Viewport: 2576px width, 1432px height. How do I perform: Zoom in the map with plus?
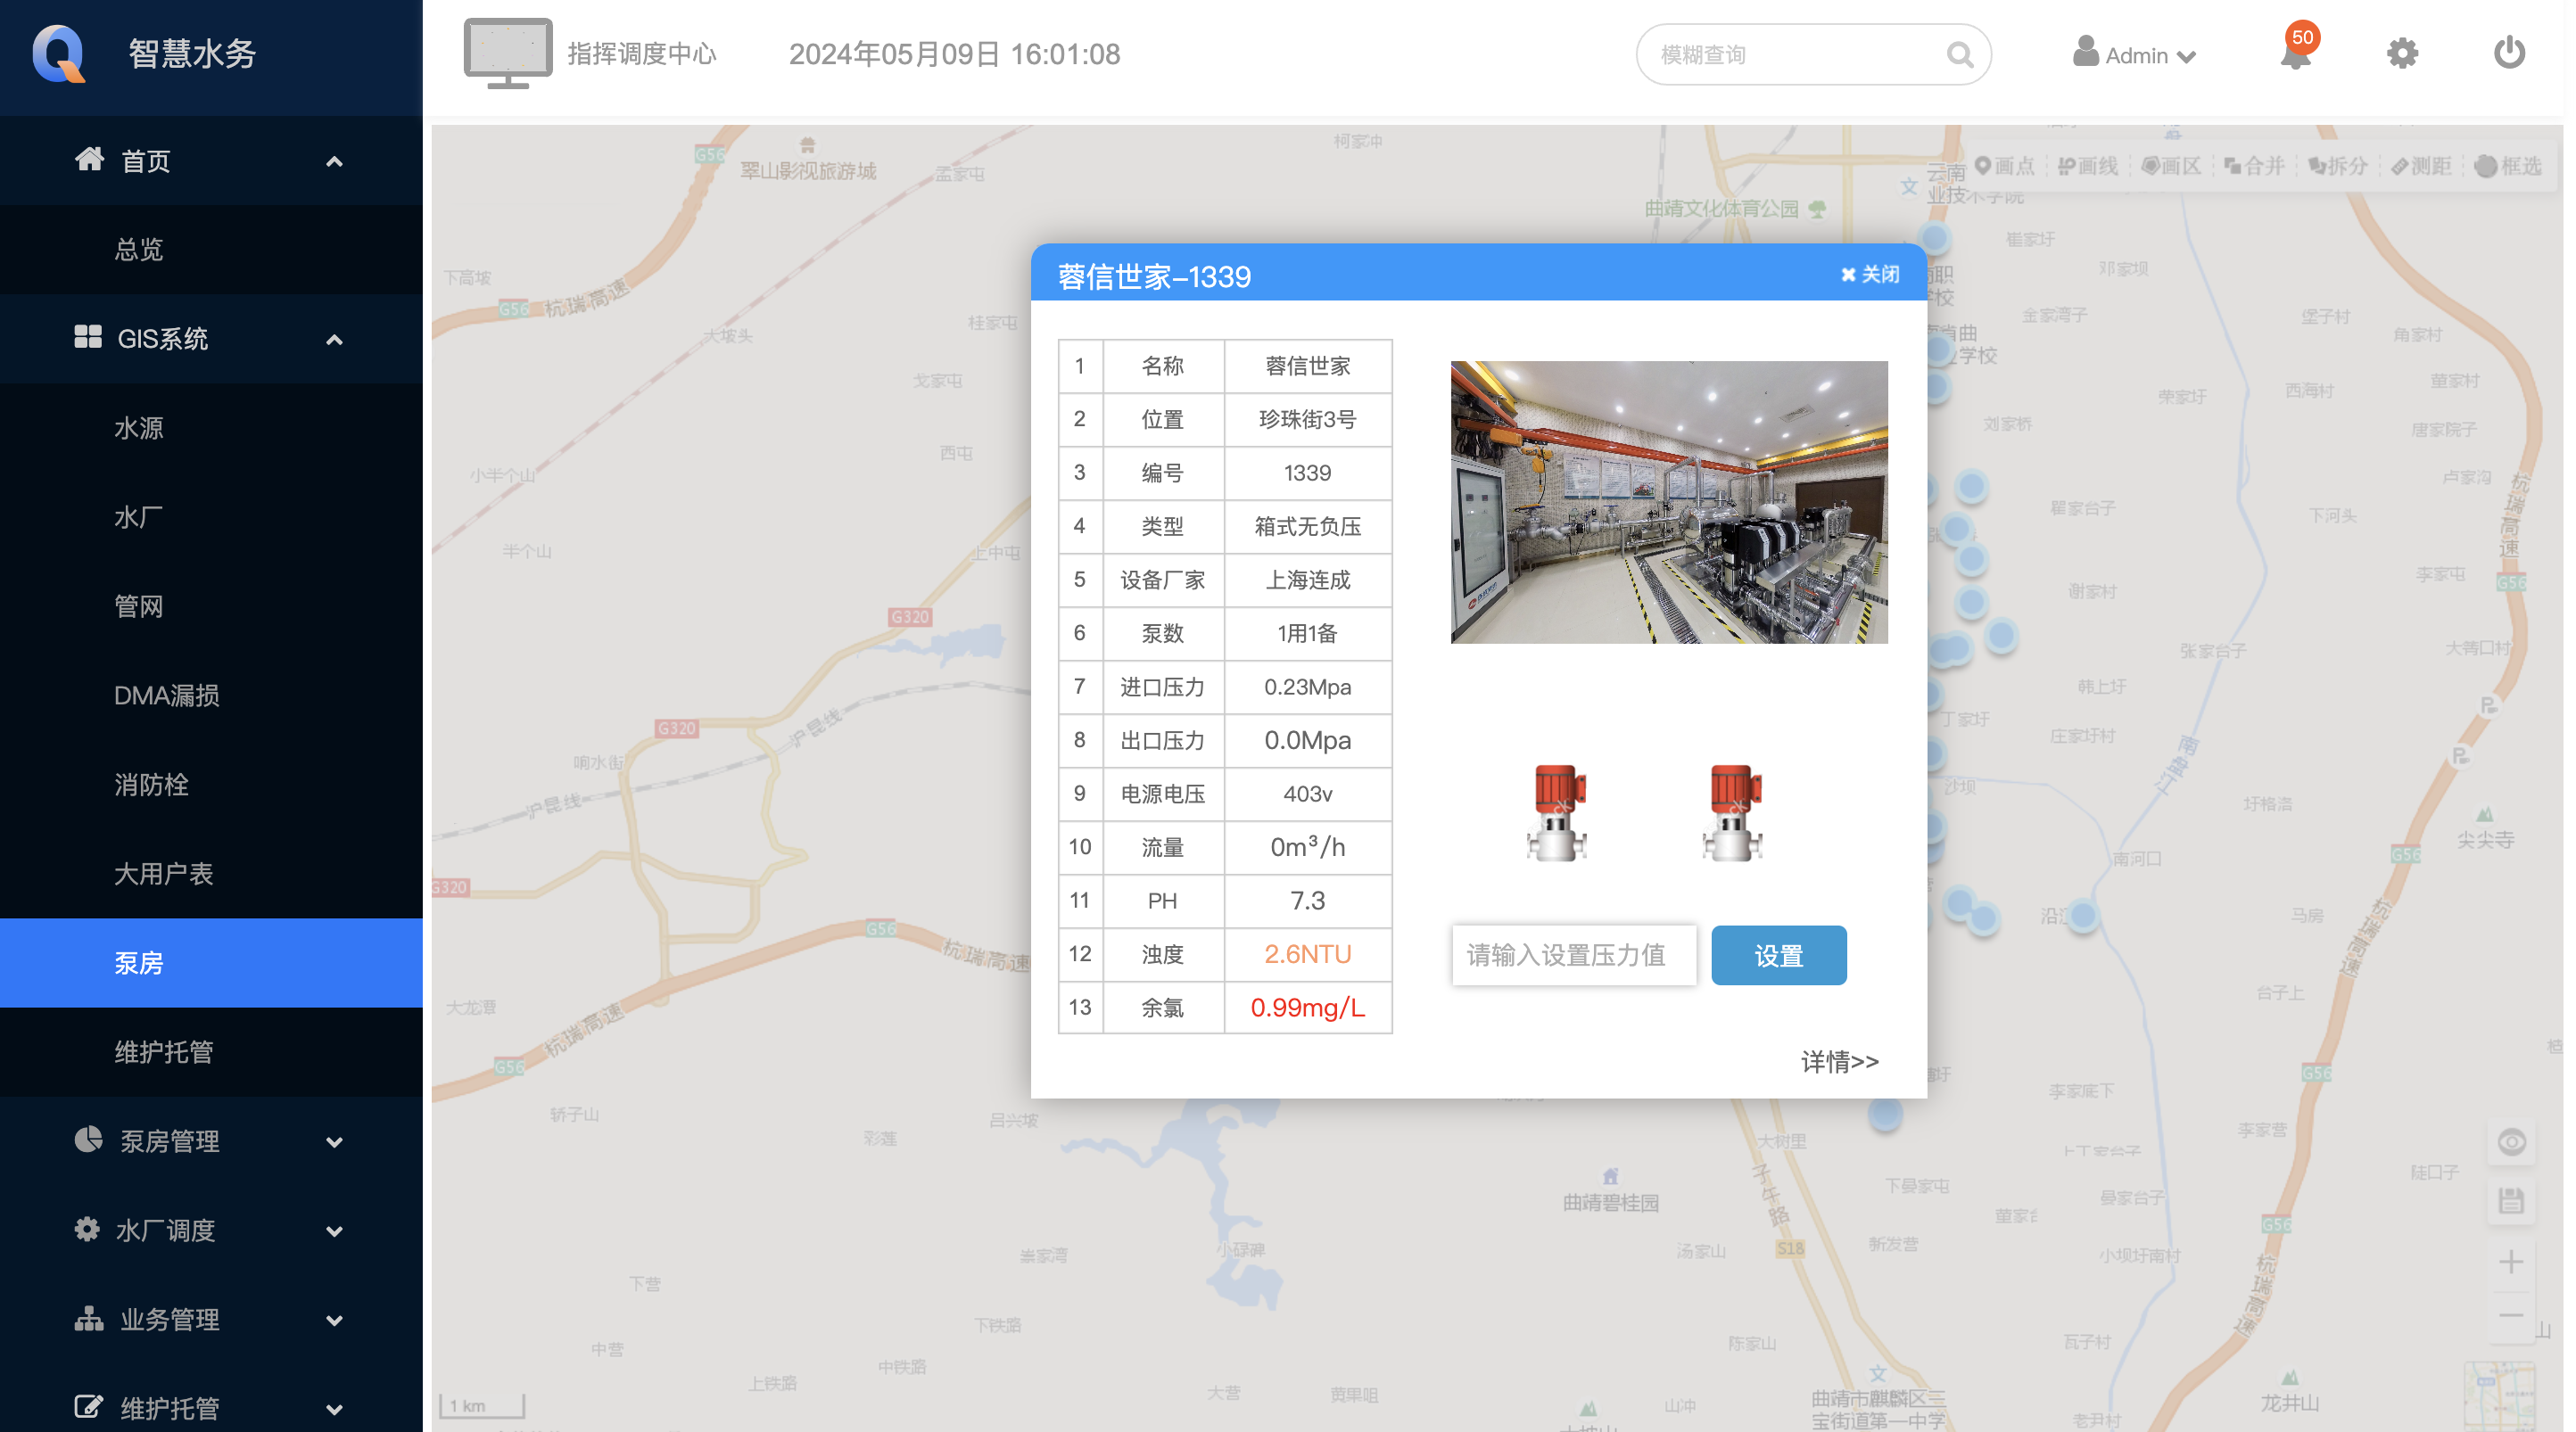2511,1262
